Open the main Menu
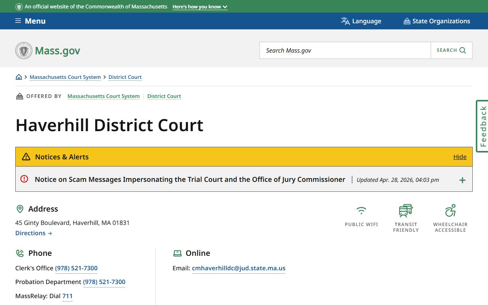 tap(30, 21)
